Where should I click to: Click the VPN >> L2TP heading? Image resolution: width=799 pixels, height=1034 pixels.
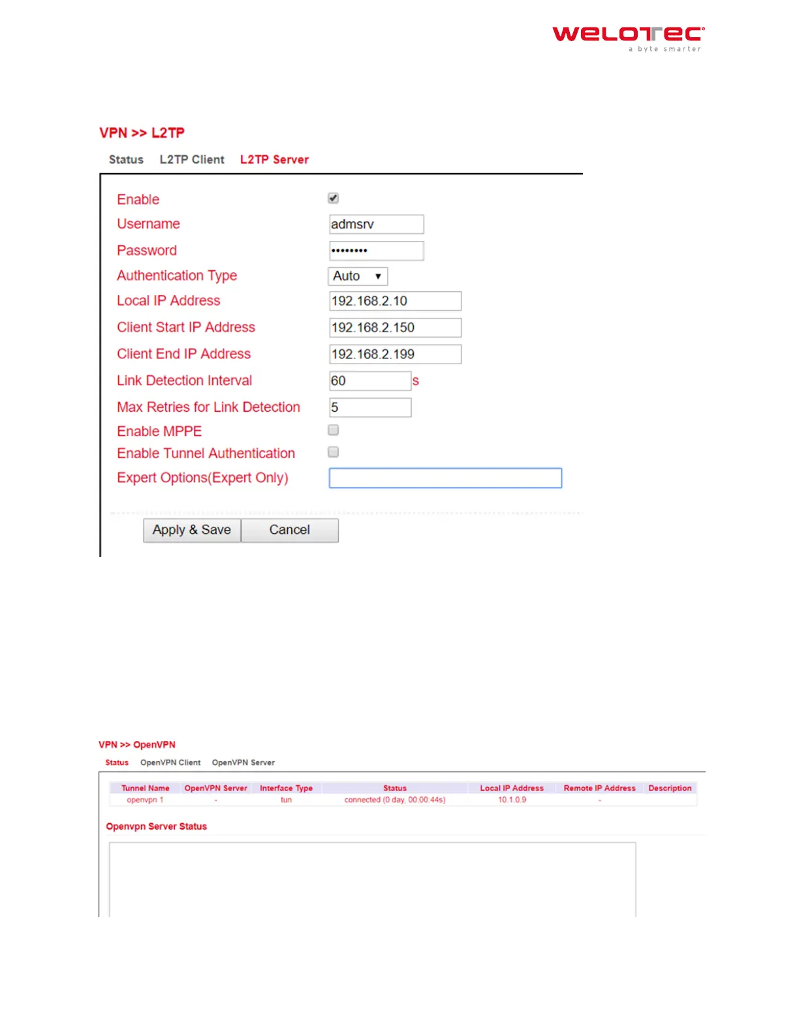coord(142,133)
